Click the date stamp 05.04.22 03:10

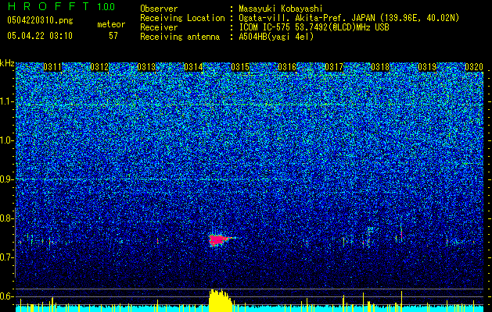(40, 36)
